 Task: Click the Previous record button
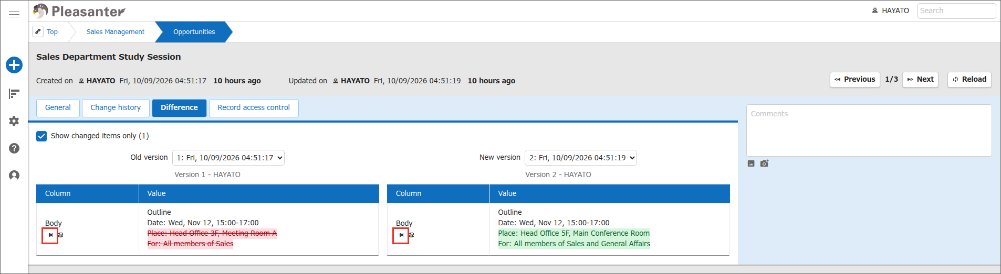pyautogui.click(x=855, y=80)
